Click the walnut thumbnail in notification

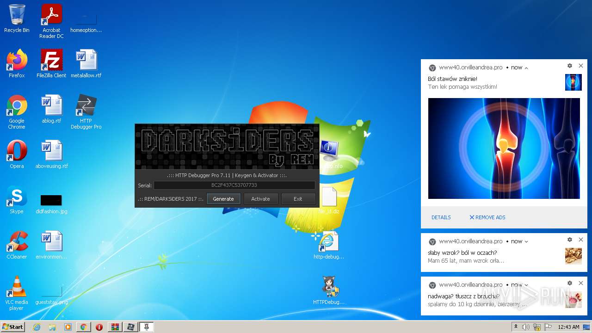[x=573, y=256]
